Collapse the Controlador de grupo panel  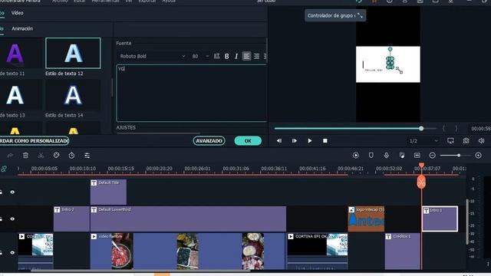pyautogui.click(x=360, y=15)
